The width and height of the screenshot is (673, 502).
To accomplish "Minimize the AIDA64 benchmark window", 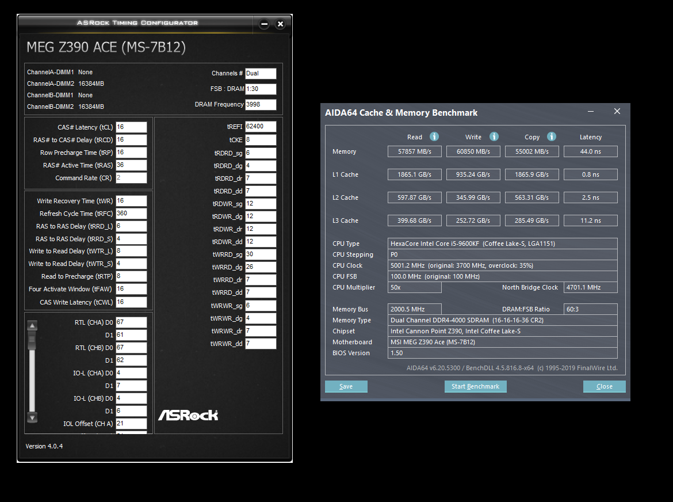I will [591, 111].
